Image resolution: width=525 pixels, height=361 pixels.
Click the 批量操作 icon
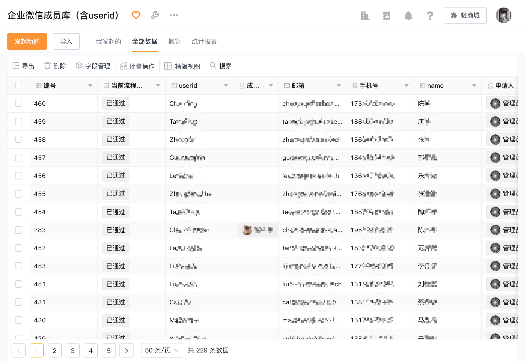coord(123,66)
